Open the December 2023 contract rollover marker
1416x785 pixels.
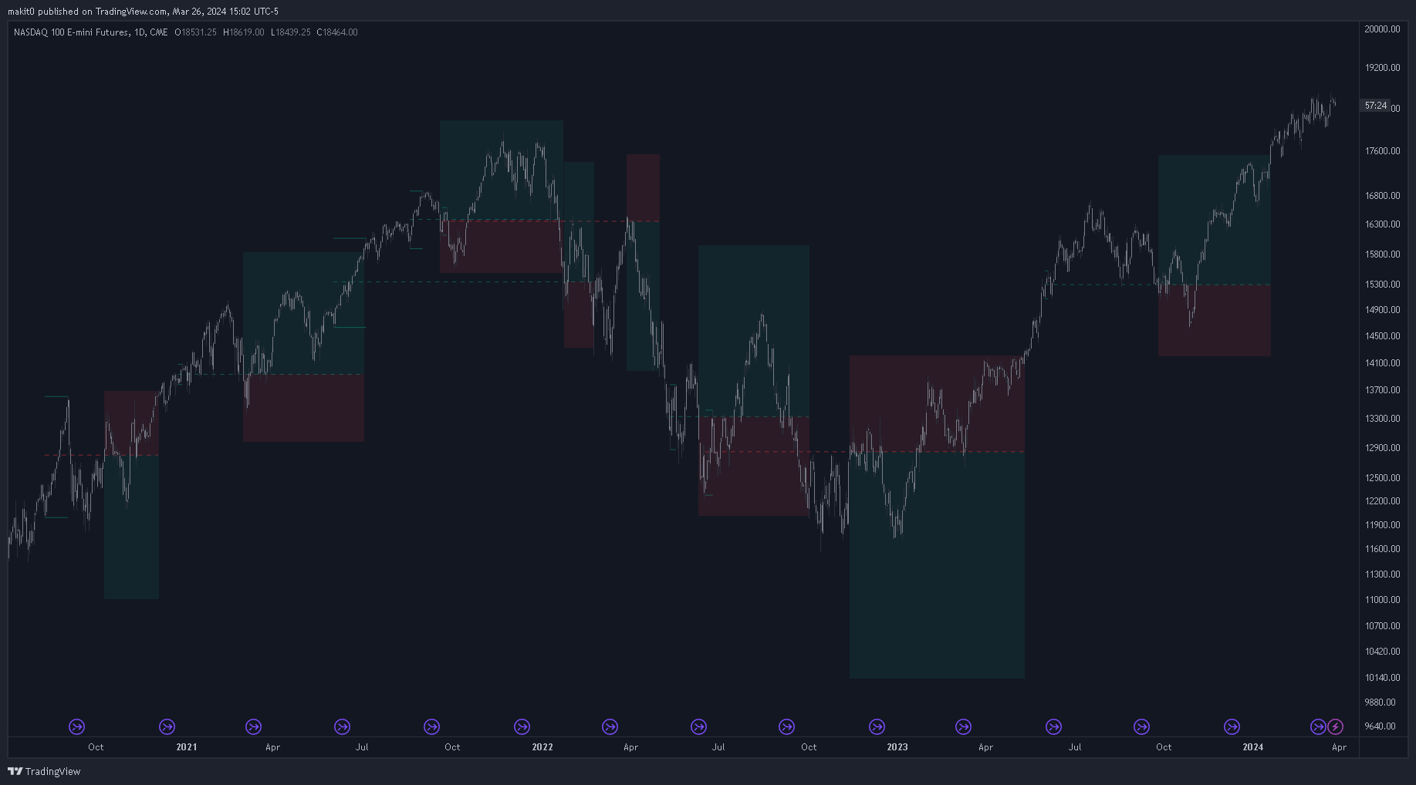1232,726
